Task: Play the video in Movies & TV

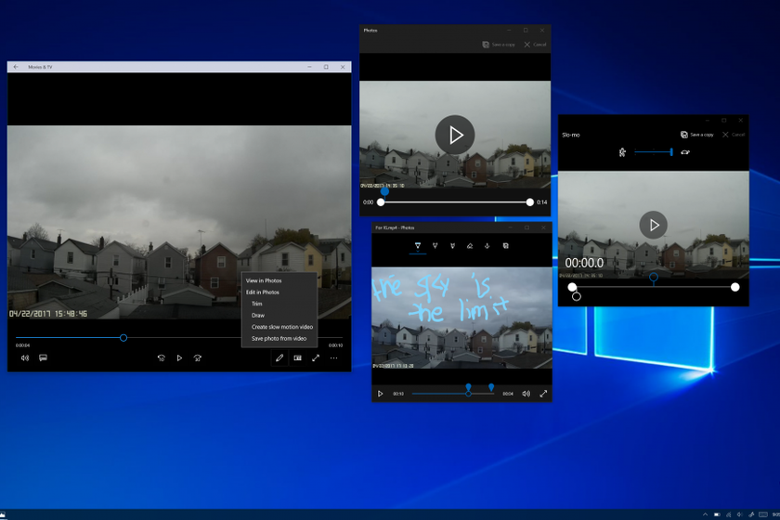Action: [179, 357]
